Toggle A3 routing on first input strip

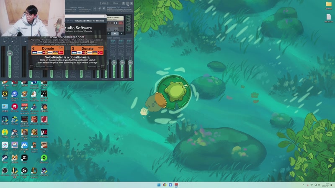pos(16,55)
